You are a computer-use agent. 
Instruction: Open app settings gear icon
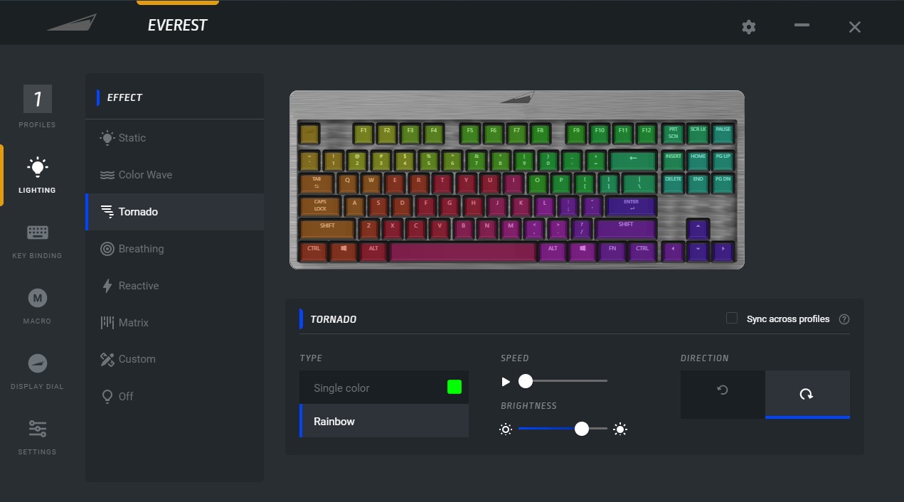coord(748,27)
